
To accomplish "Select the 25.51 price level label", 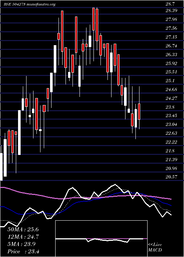I will (171, 72).
